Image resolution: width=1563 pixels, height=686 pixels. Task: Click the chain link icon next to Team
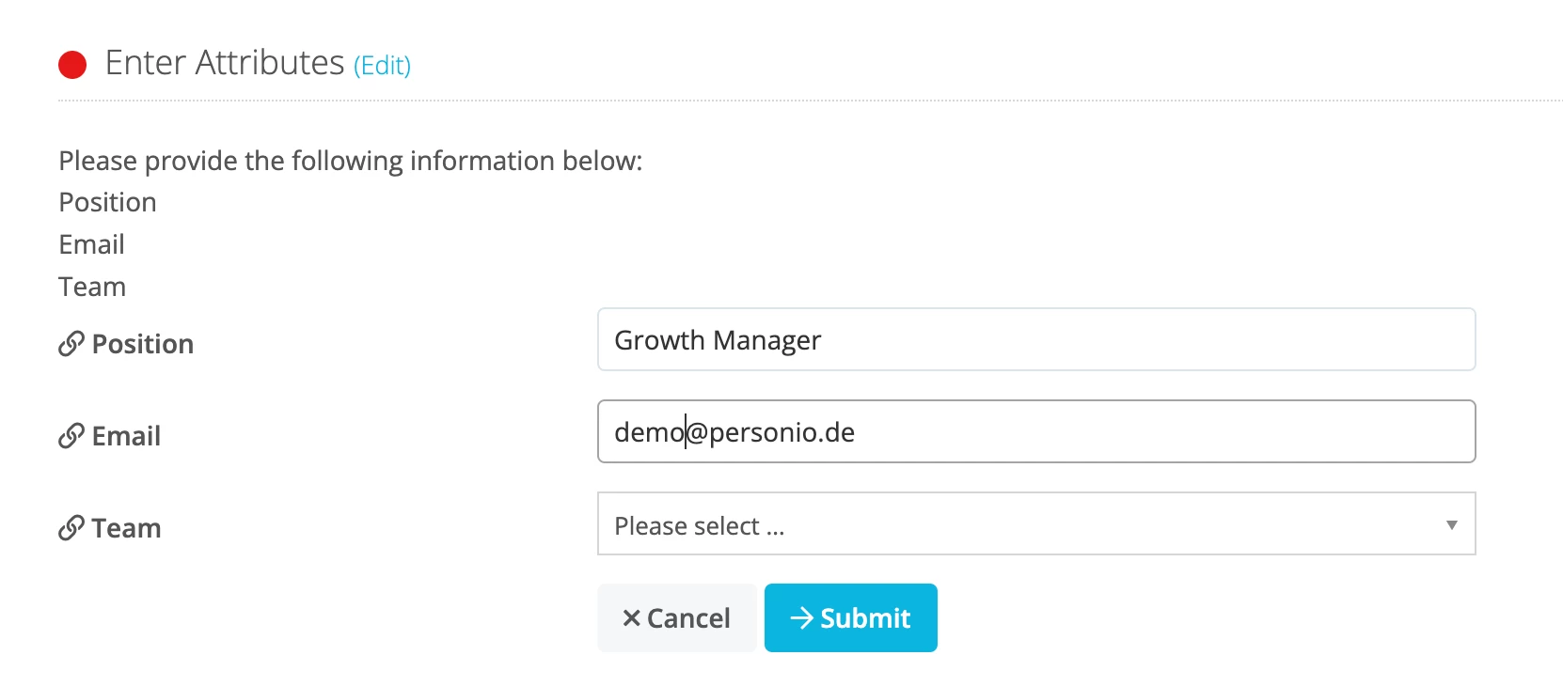(x=71, y=528)
